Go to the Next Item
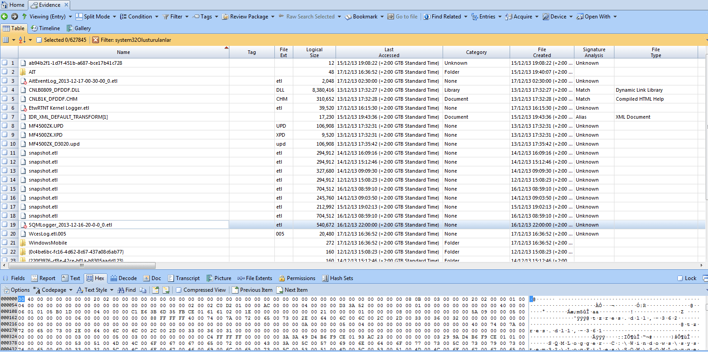This screenshot has height=352, width=708. (x=292, y=290)
